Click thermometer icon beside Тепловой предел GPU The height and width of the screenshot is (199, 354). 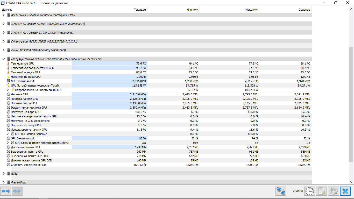8,72
